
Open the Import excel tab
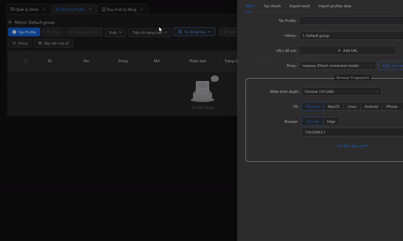click(299, 6)
